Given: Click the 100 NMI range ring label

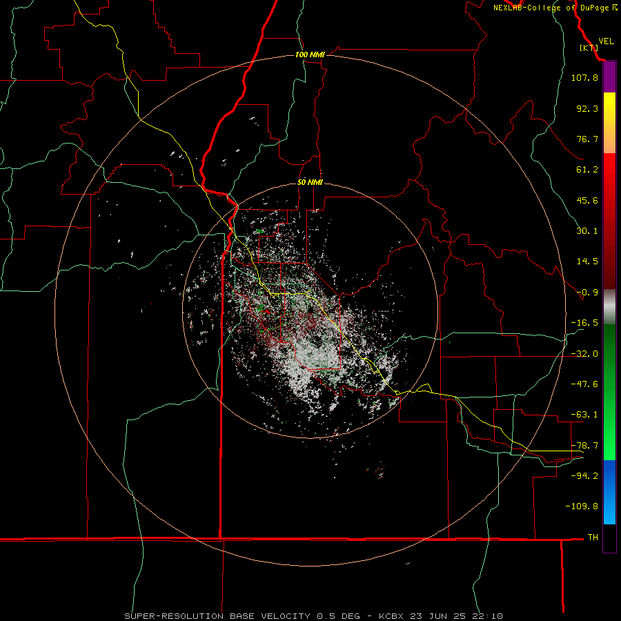Looking at the screenshot, I should (x=310, y=55).
